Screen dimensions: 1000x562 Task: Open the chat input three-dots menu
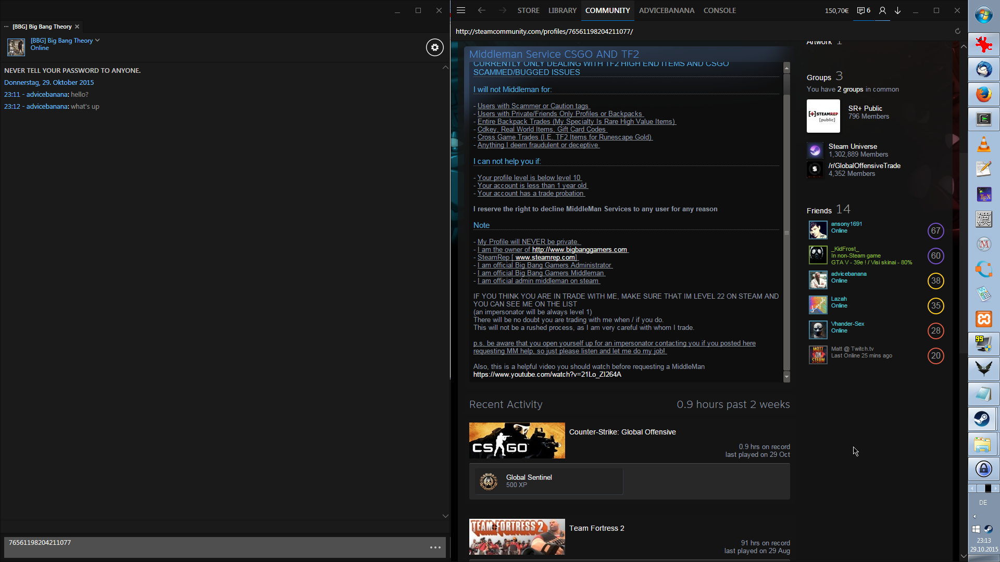(x=435, y=547)
